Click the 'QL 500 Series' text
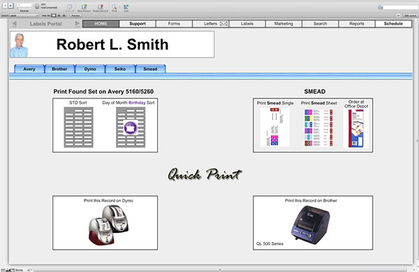The image size is (419, 272). pos(270,243)
